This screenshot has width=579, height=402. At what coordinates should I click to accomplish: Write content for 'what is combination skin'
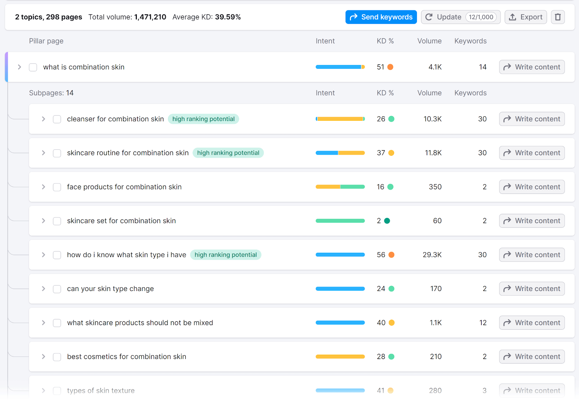pyautogui.click(x=532, y=67)
